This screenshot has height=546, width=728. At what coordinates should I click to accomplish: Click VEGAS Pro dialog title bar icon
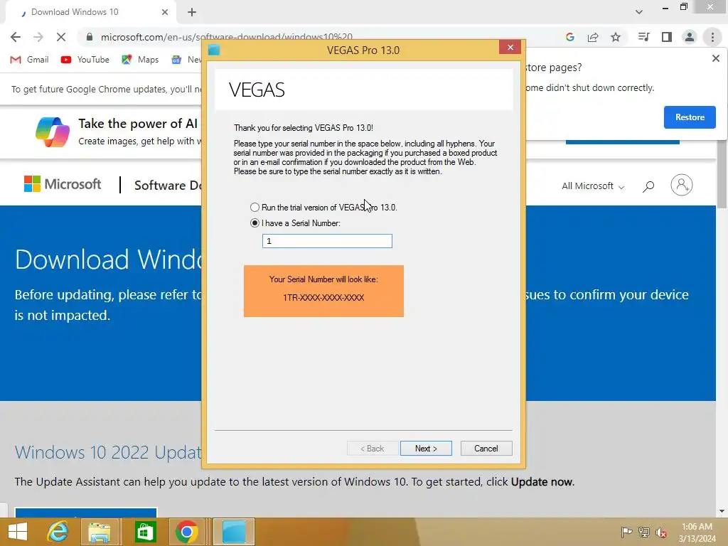point(213,50)
